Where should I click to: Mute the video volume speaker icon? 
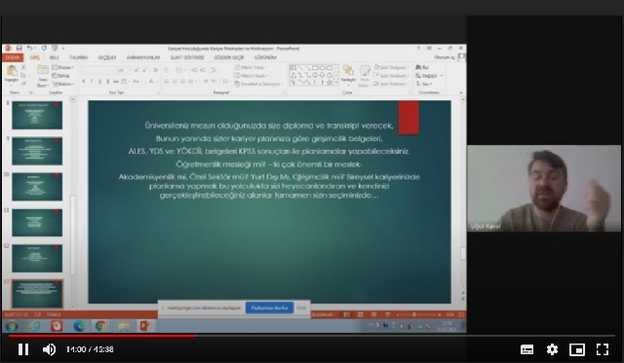pos(49,349)
